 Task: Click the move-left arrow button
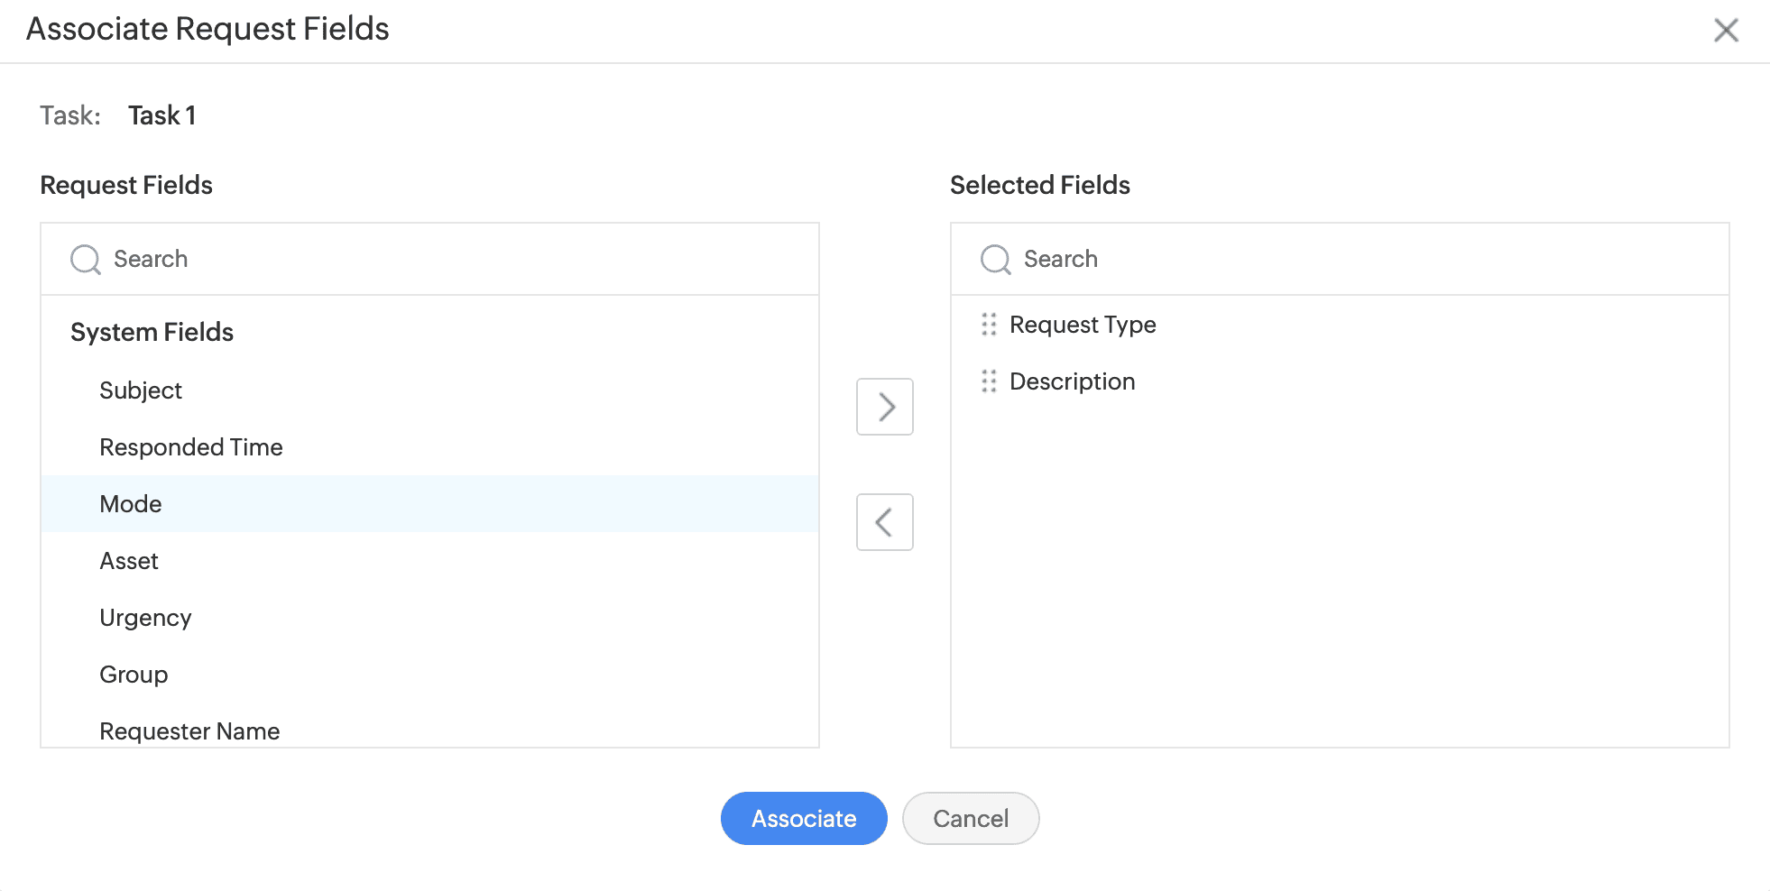(x=884, y=522)
